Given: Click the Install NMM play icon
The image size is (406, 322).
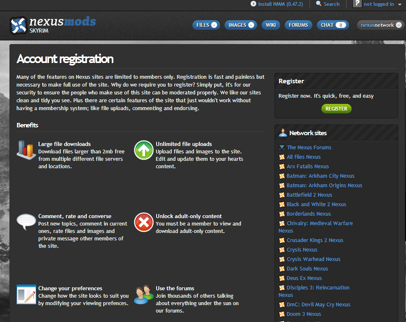Looking at the screenshot, I should click(x=253, y=4).
